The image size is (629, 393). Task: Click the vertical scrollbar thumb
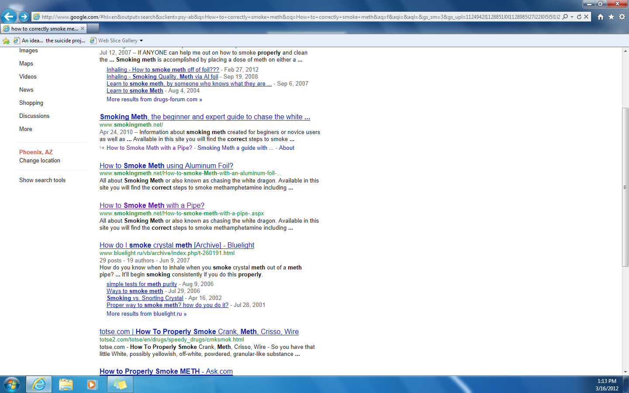pos(625,187)
